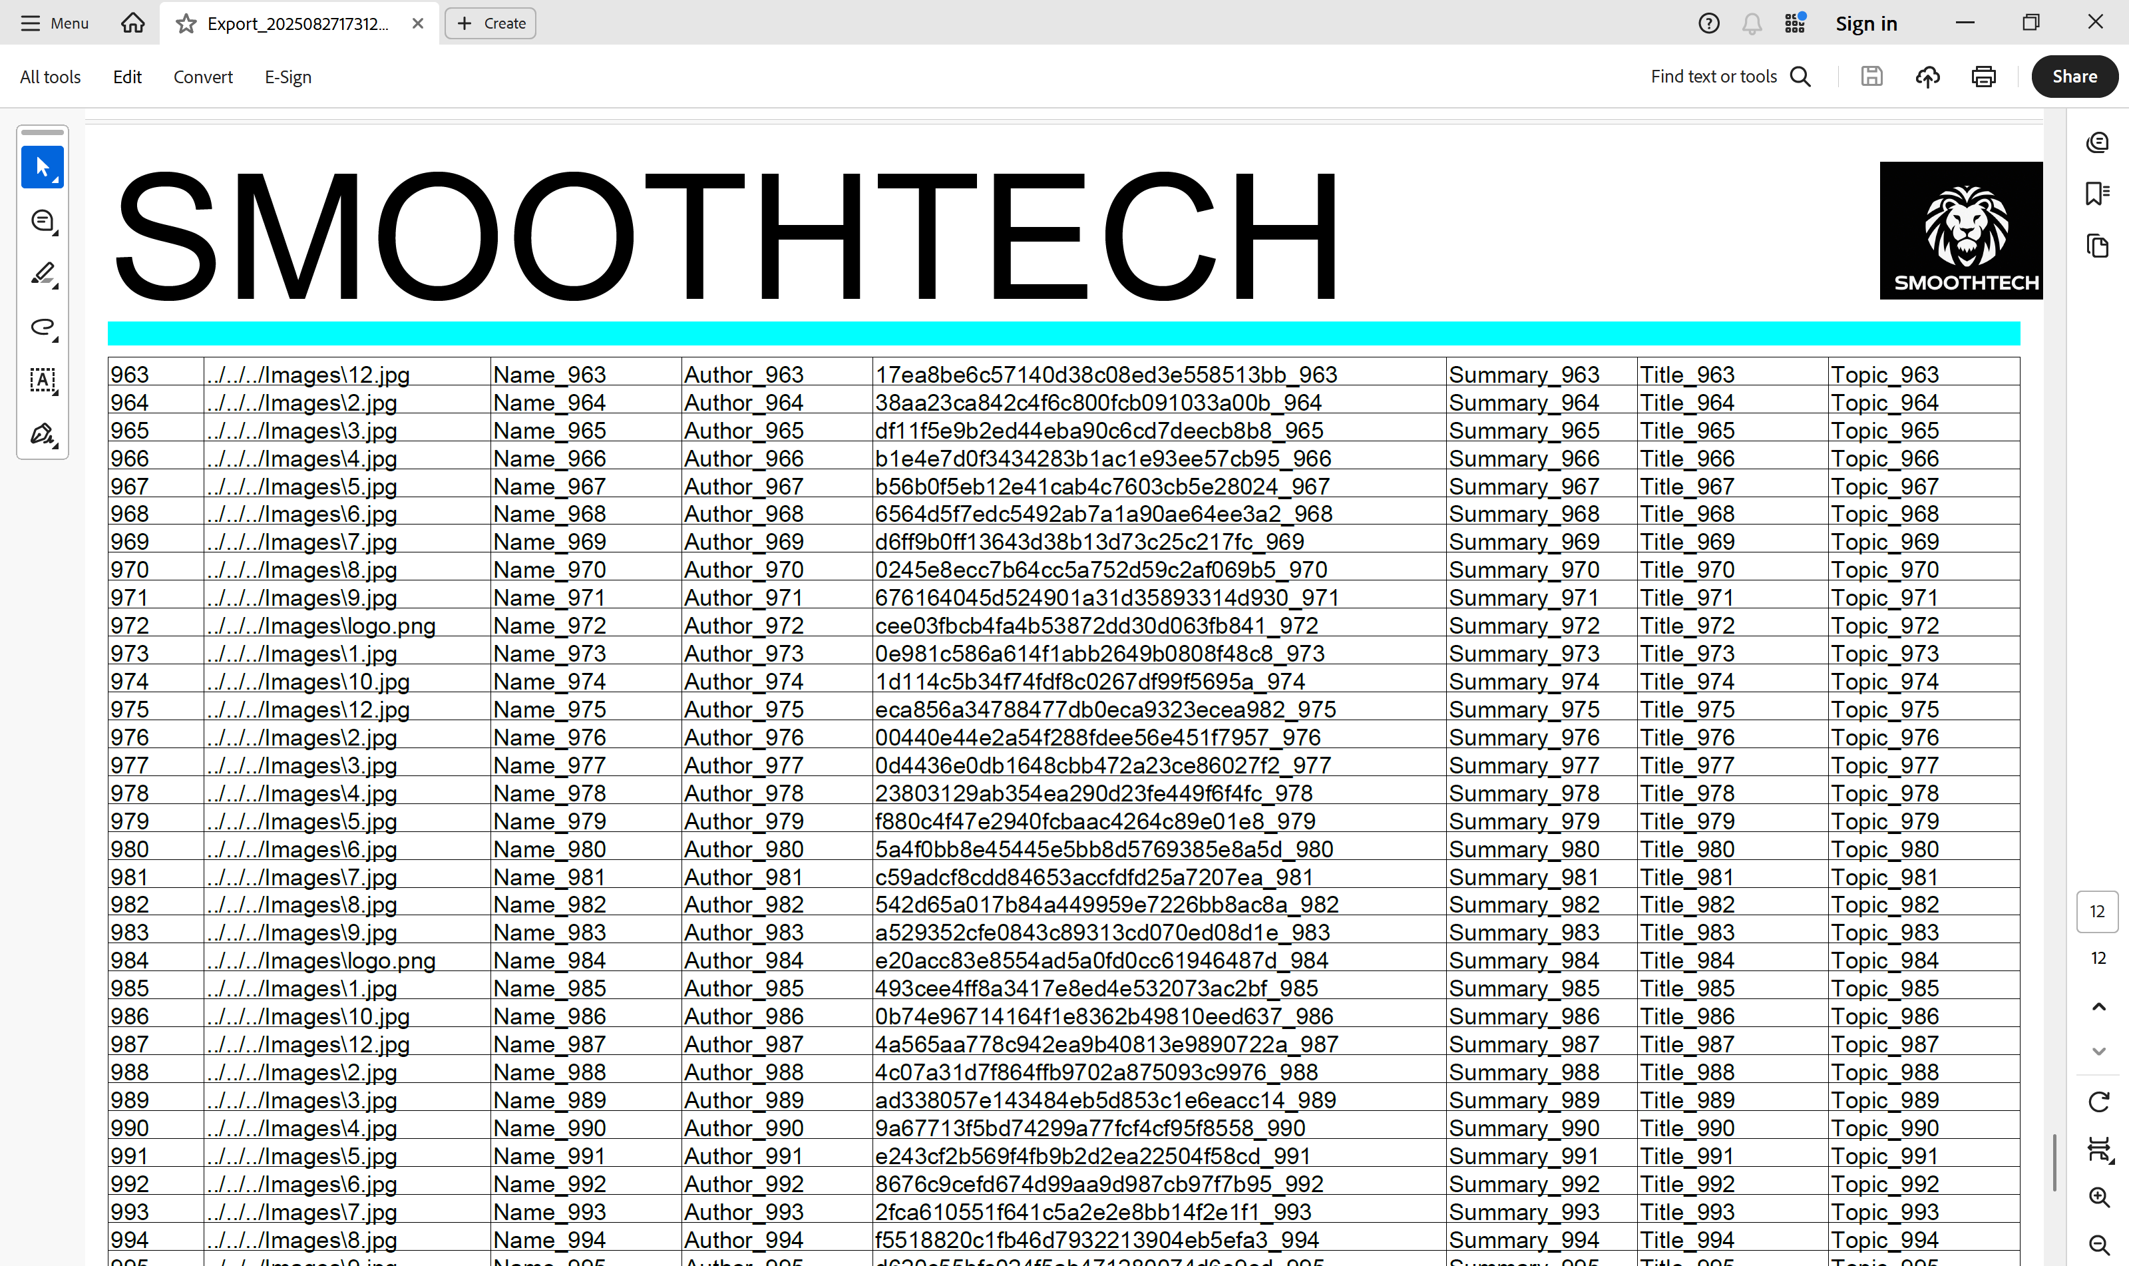The width and height of the screenshot is (2129, 1266).
Task: Open the AI Assistant panel icon
Action: coord(2098,142)
